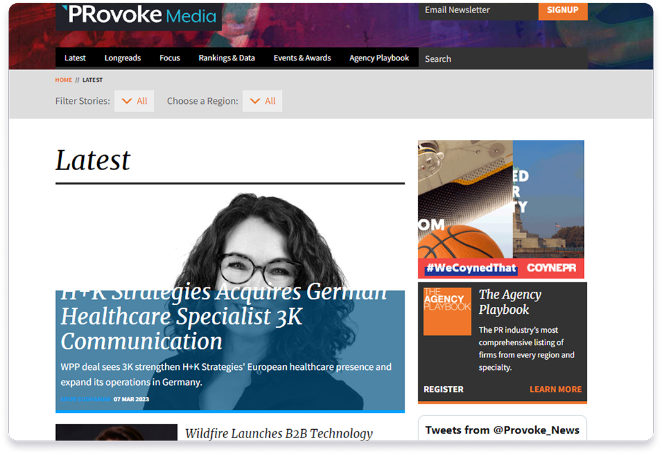Open Rankings & Data
The height and width of the screenshot is (455, 662).
[226, 57]
